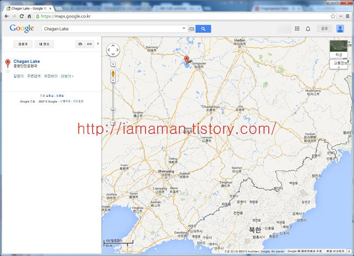Pan the map left with the compass arrow
The width and height of the screenshot is (354, 256).
[x=108, y=50]
